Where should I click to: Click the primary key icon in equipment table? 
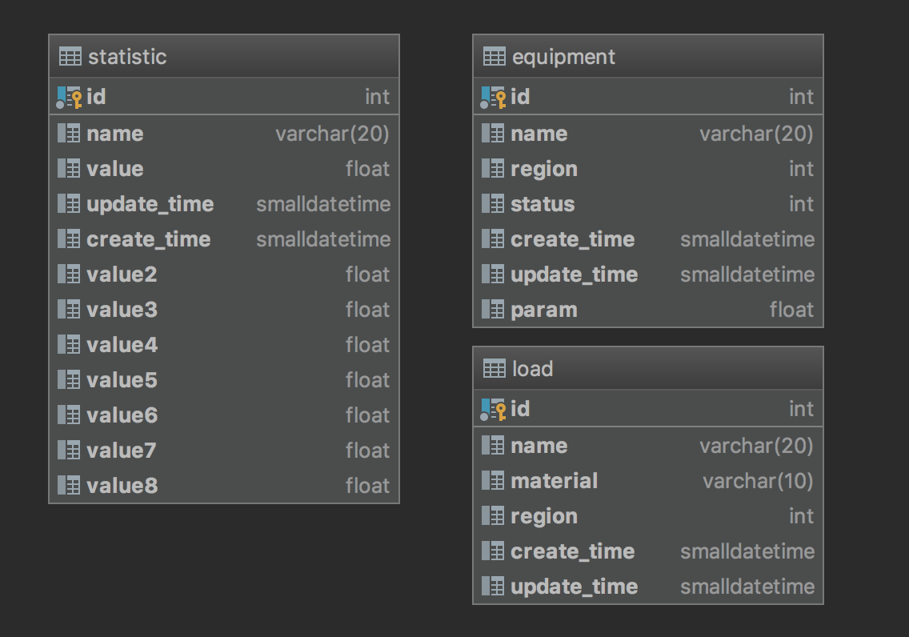[x=494, y=97]
